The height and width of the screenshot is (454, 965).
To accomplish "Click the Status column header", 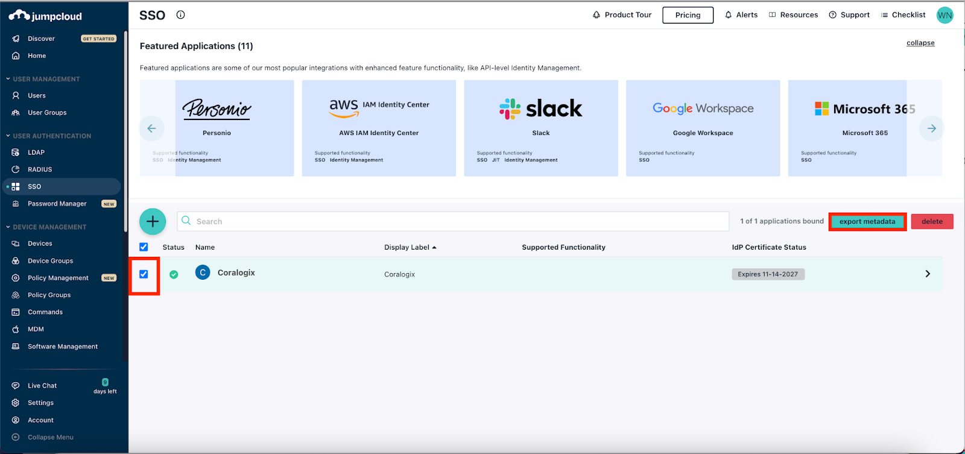I will 174,247.
